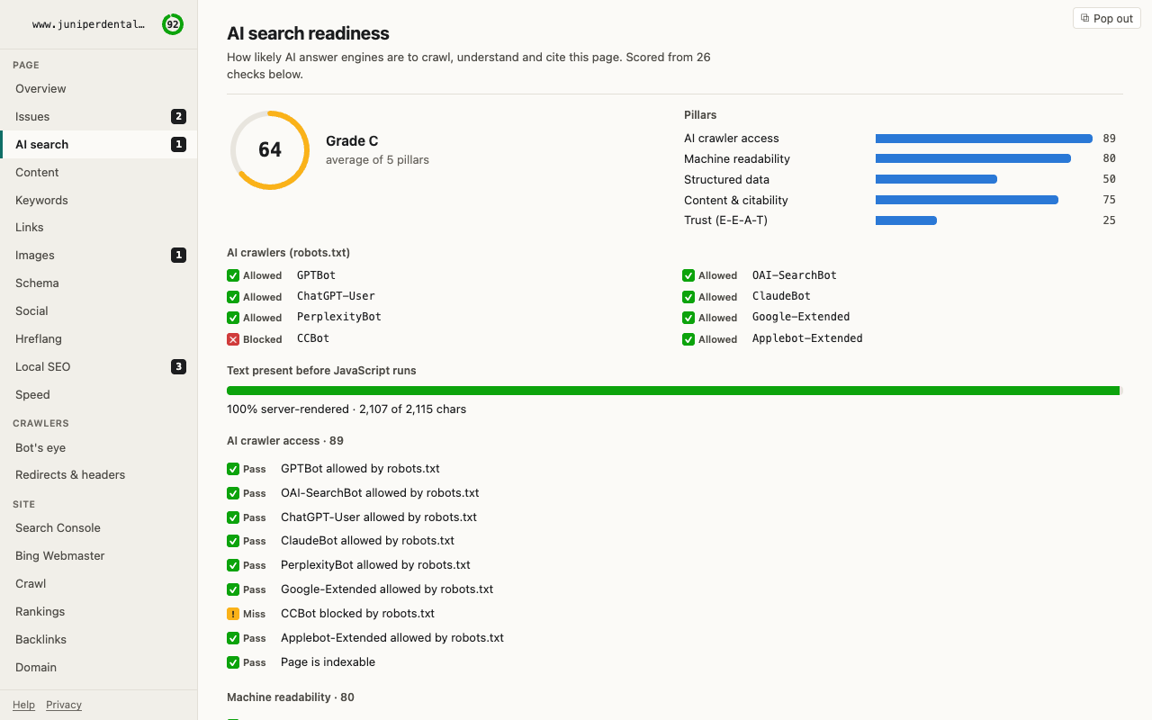The width and height of the screenshot is (1152, 720).
Task: Click the Pass icon for Page is indexable
Action: pos(233,662)
